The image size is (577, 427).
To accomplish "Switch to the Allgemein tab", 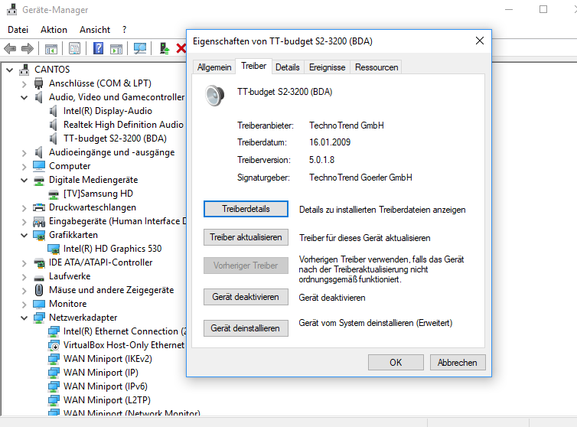I will coord(214,67).
